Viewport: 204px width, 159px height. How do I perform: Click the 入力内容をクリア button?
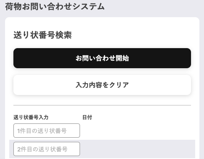(102, 85)
